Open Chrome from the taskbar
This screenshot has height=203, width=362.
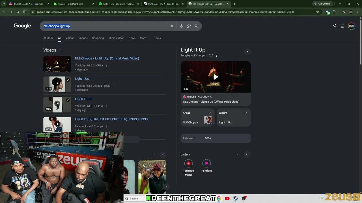coord(219,198)
